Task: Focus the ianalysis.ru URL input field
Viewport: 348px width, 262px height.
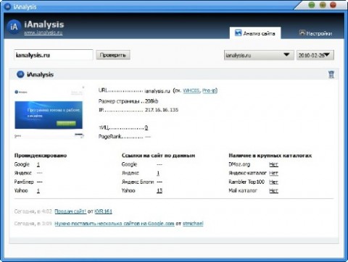Action: click(54, 55)
